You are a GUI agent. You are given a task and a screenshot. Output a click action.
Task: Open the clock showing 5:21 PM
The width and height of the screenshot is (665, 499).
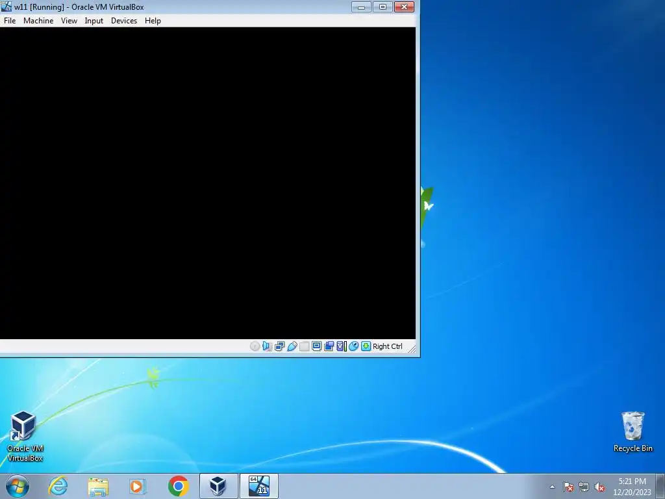[x=632, y=487]
